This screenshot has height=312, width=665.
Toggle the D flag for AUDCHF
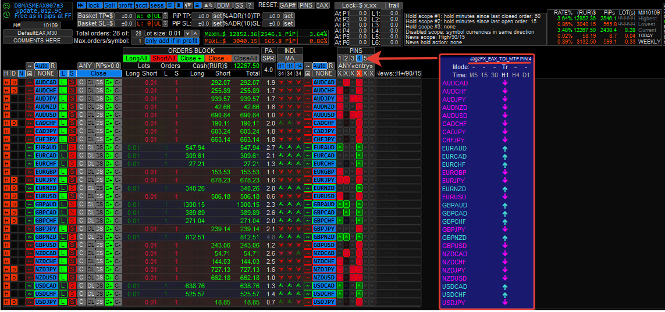(13, 90)
